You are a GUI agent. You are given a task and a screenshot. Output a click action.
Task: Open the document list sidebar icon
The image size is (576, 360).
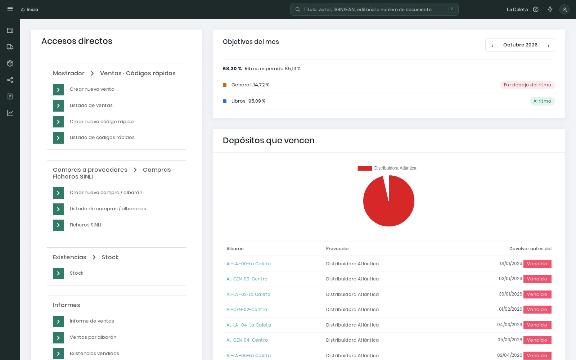(10, 96)
